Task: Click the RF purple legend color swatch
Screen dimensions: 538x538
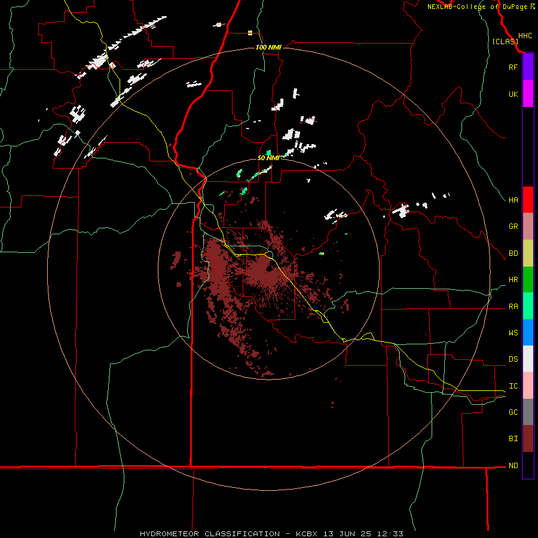Action: 528,67
